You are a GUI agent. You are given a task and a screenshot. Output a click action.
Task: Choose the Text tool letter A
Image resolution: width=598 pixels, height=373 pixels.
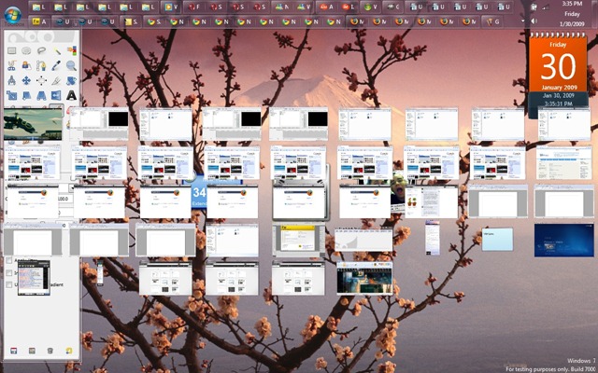click(x=71, y=95)
